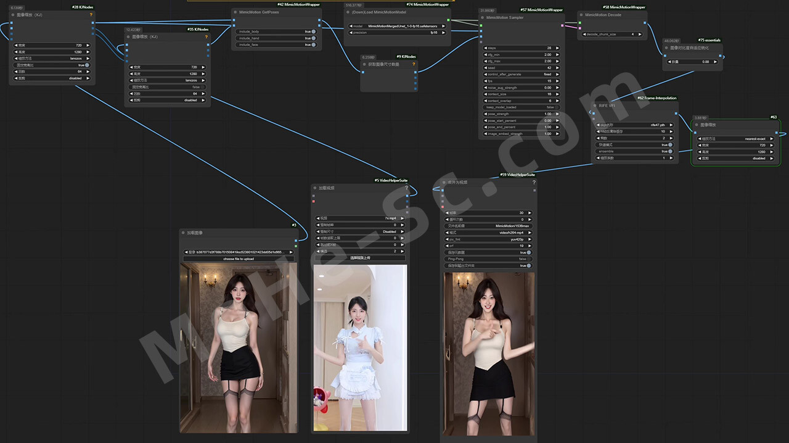The width and height of the screenshot is (789, 443).
Task: Decrease cfg_max with its left arrow
Action: point(485,61)
